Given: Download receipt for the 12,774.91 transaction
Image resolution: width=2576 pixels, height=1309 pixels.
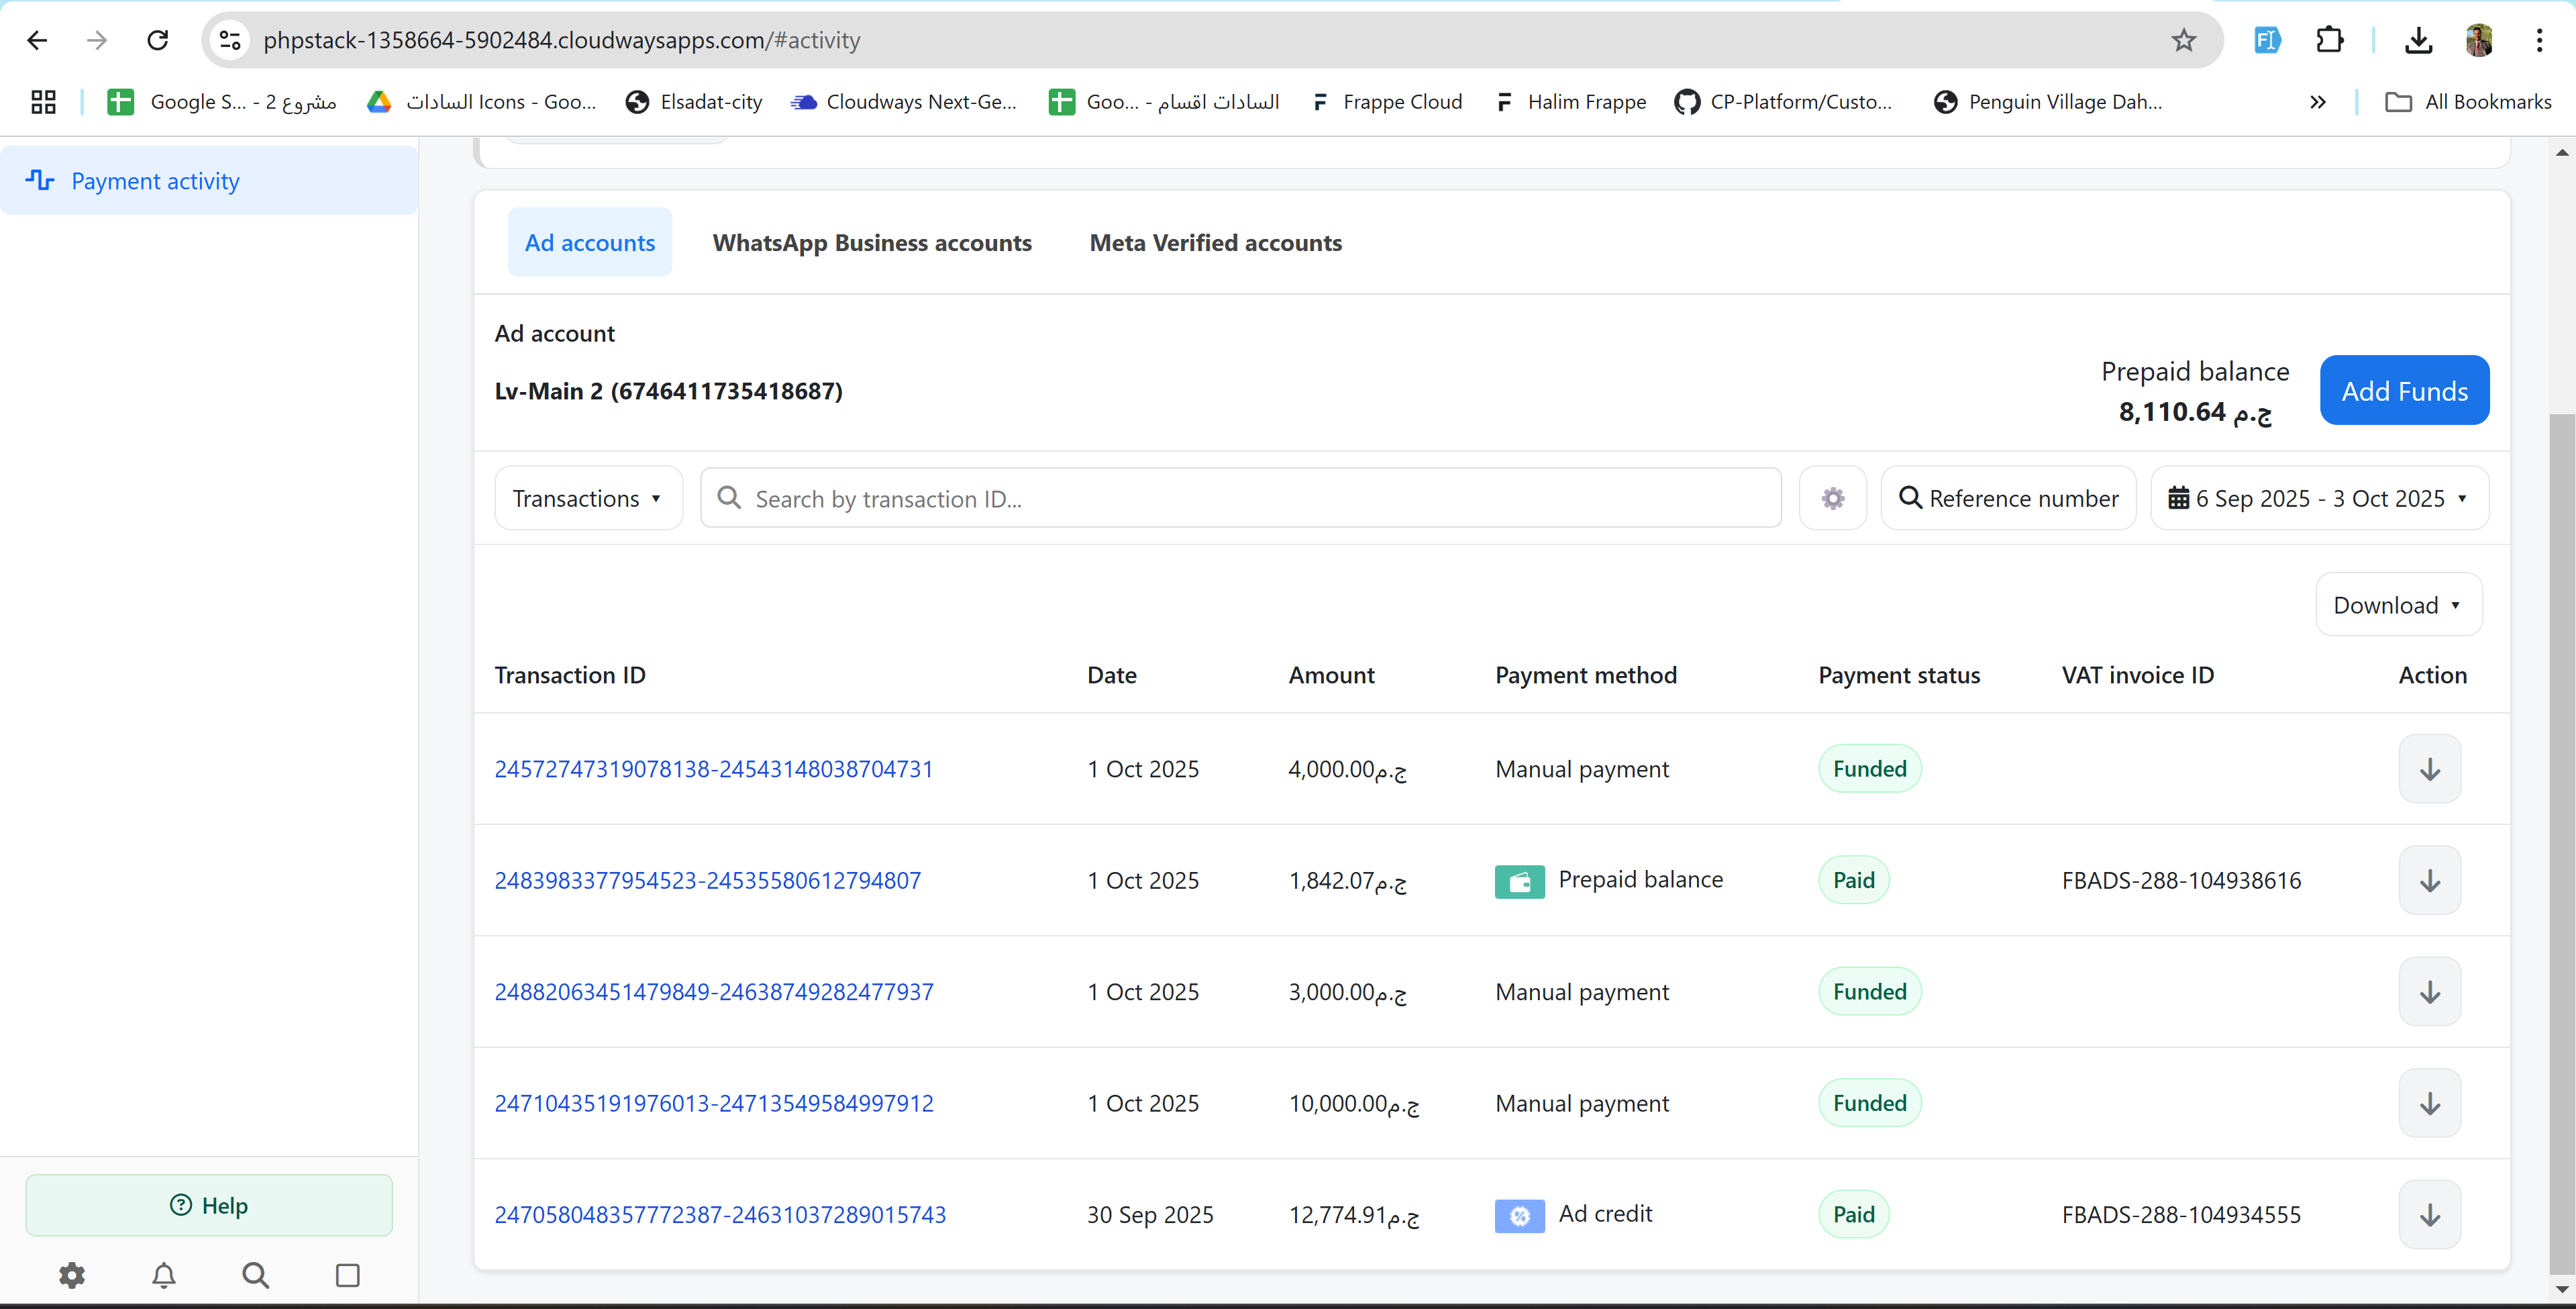Looking at the screenshot, I should pyautogui.click(x=2430, y=1215).
